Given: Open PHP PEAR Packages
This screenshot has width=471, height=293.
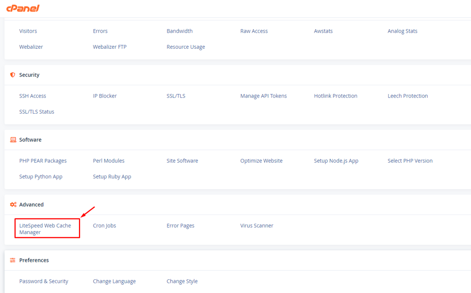Looking at the screenshot, I should point(43,160).
